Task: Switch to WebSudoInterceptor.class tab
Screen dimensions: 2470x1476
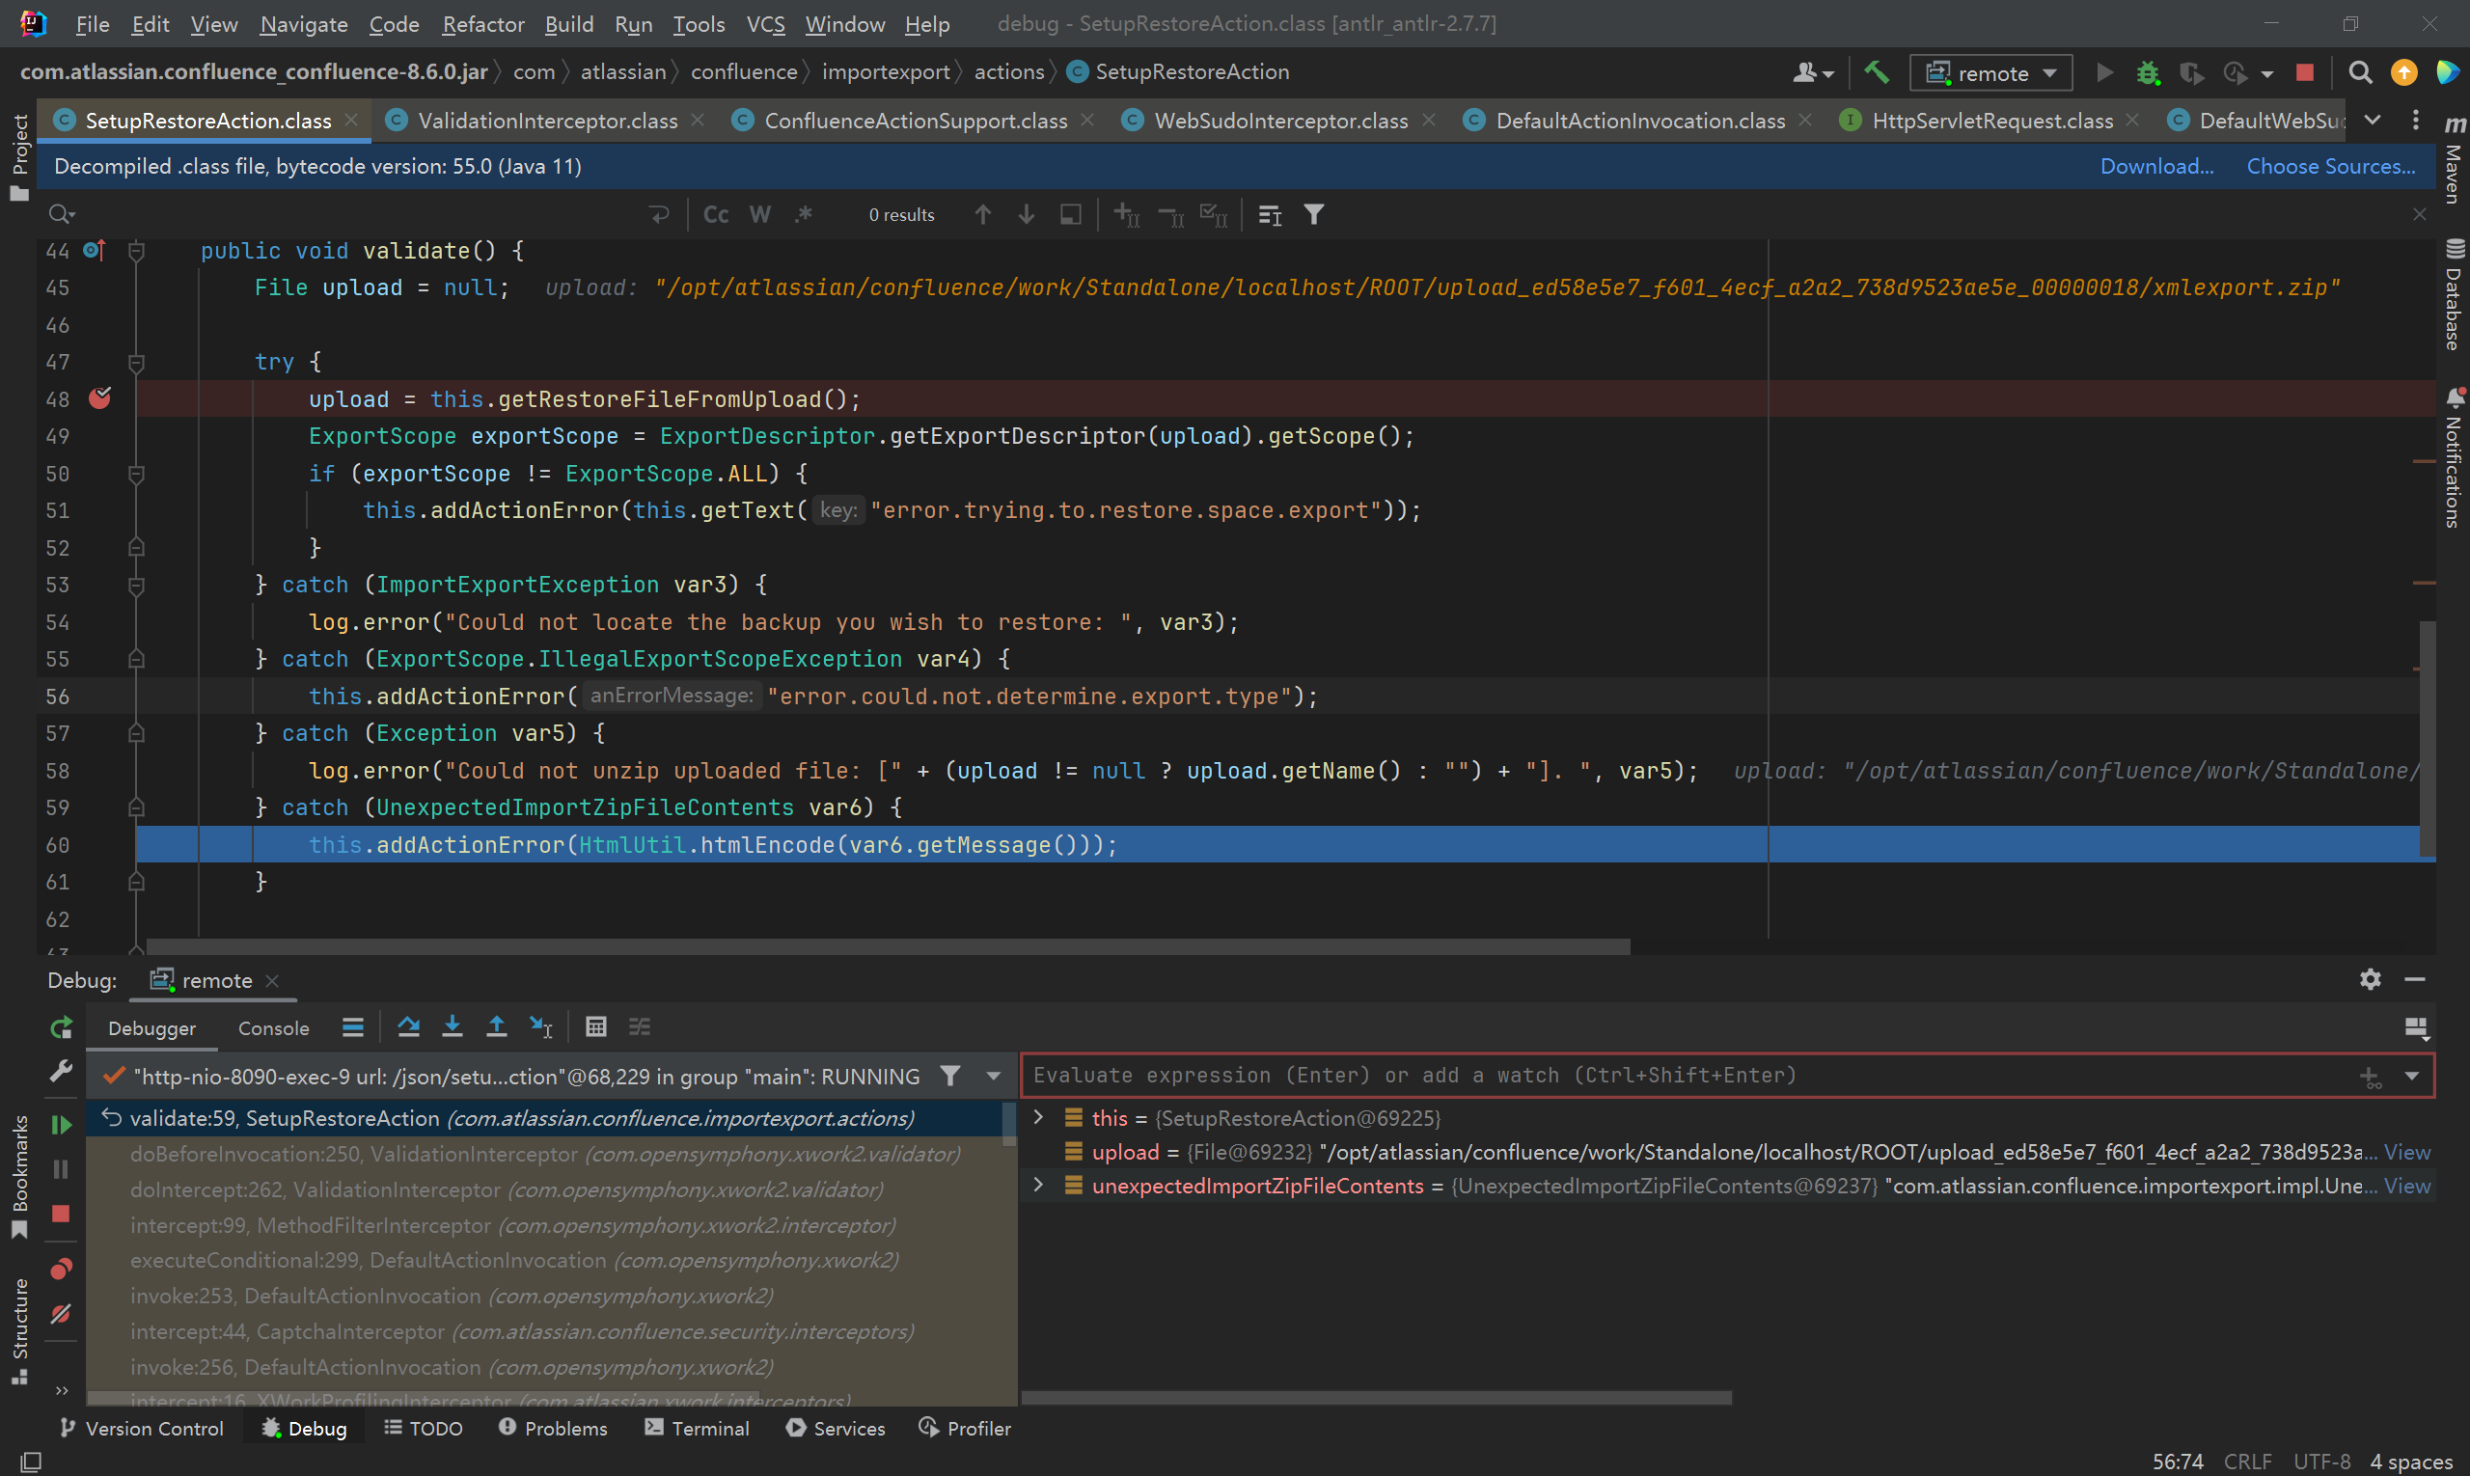Action: (1280, 121)
